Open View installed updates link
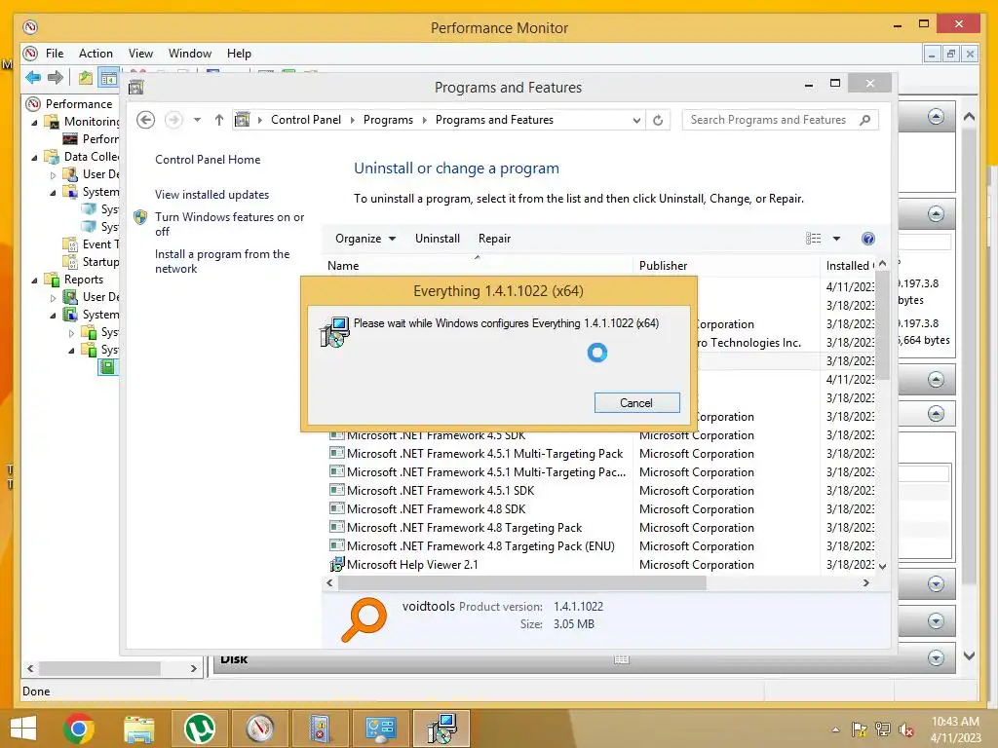 pyautogui.click(x=211, y=195)
